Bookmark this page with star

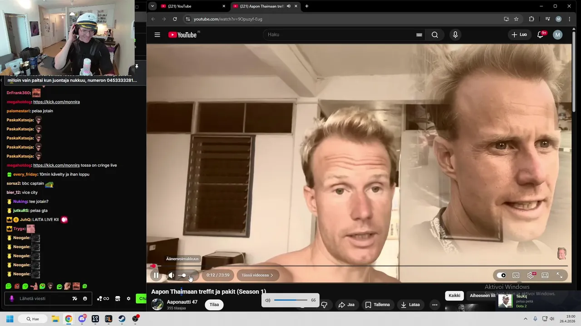516,19
